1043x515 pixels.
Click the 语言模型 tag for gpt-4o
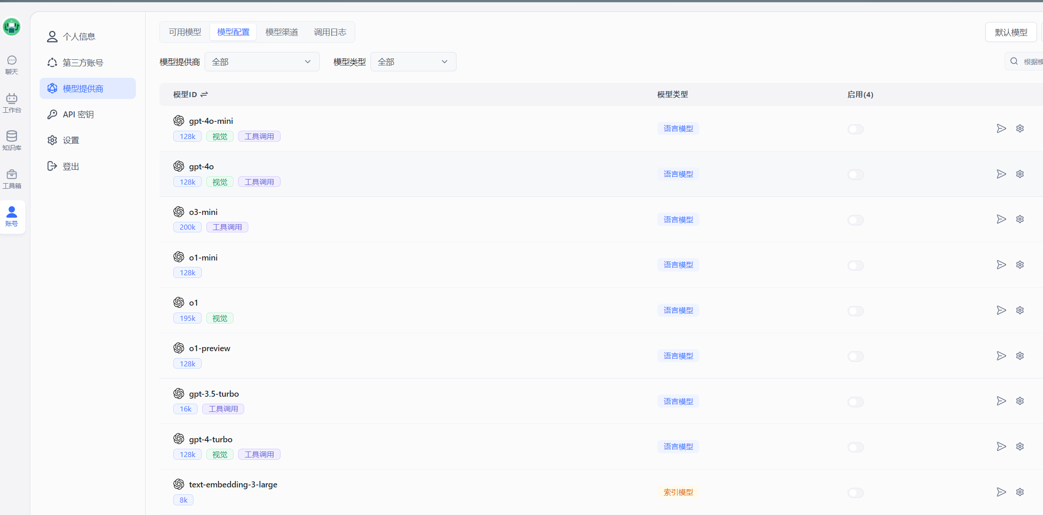point(678,174)
